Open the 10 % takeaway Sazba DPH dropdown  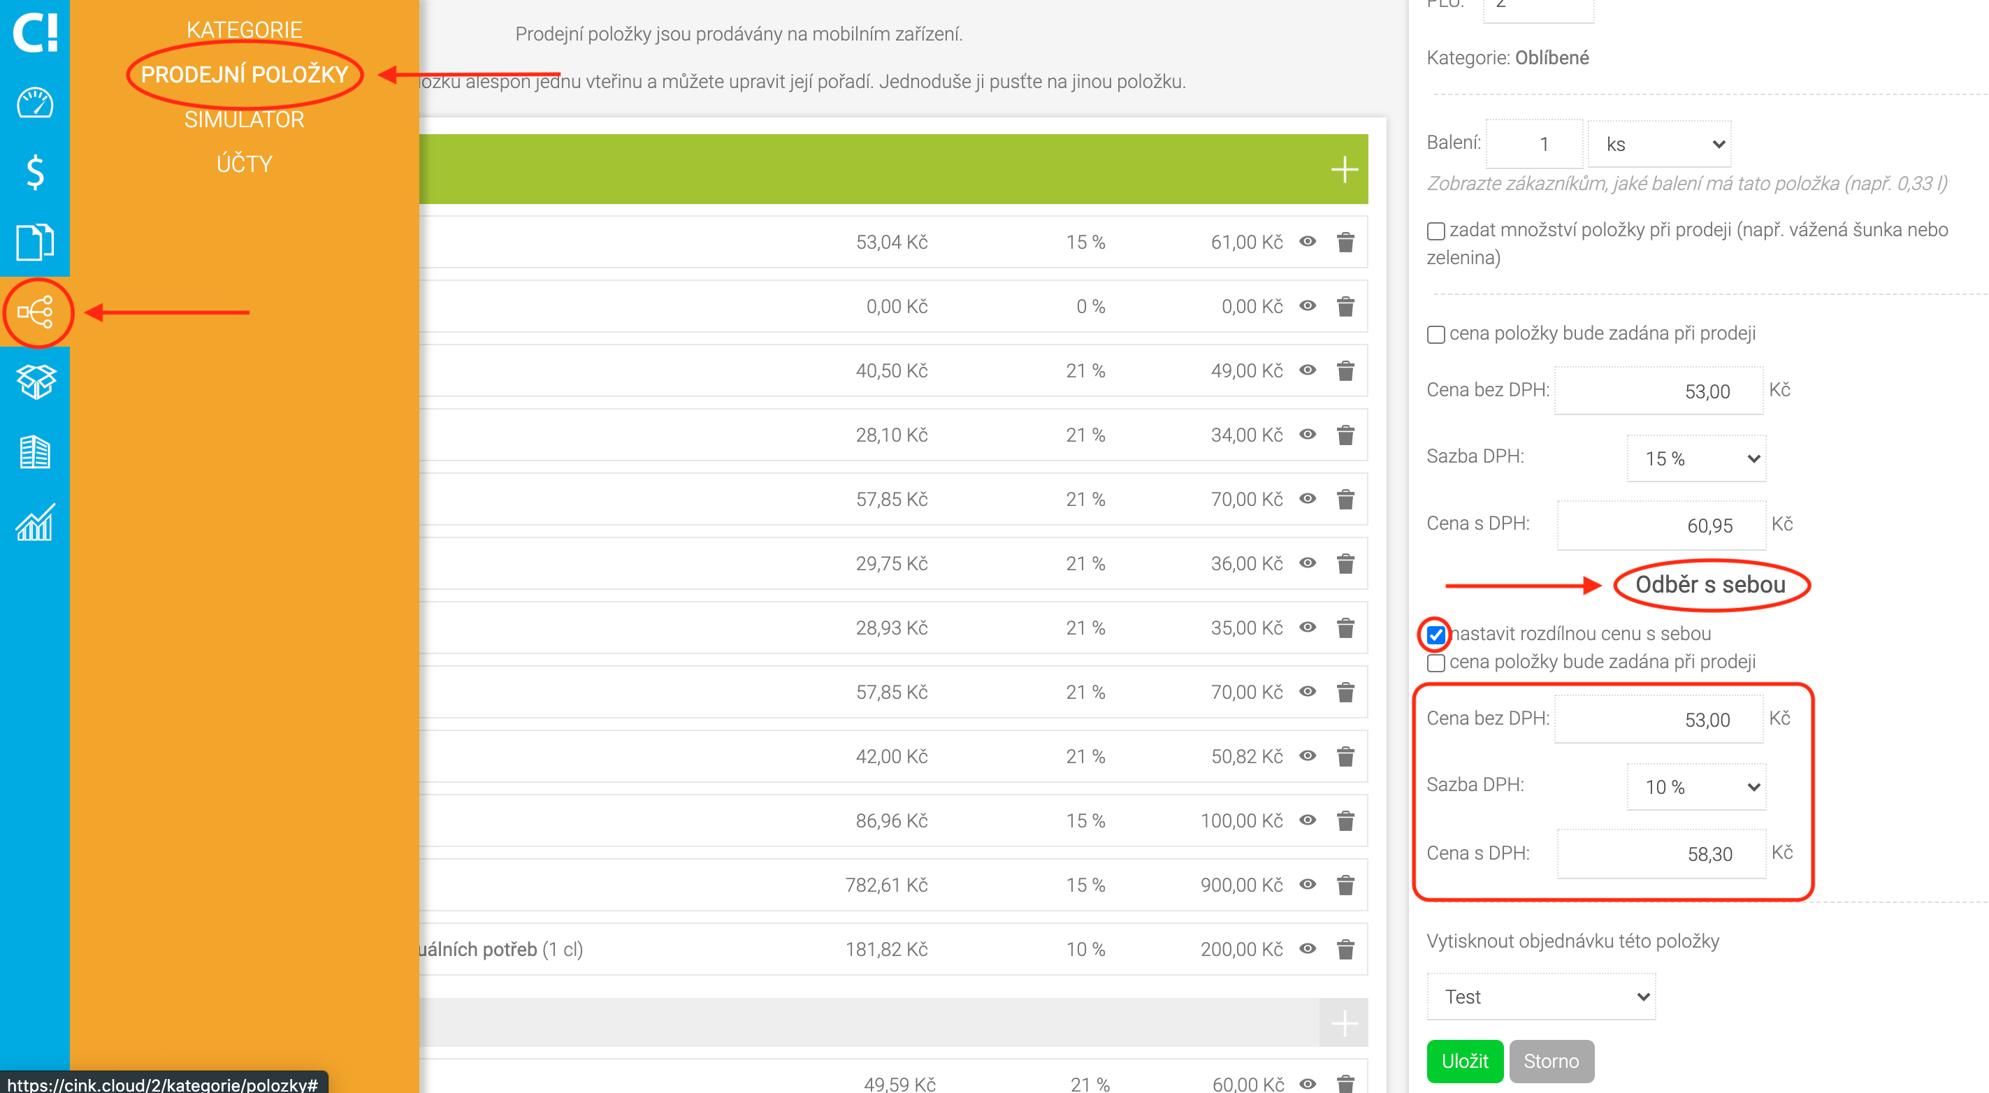tap(1695, 788)
